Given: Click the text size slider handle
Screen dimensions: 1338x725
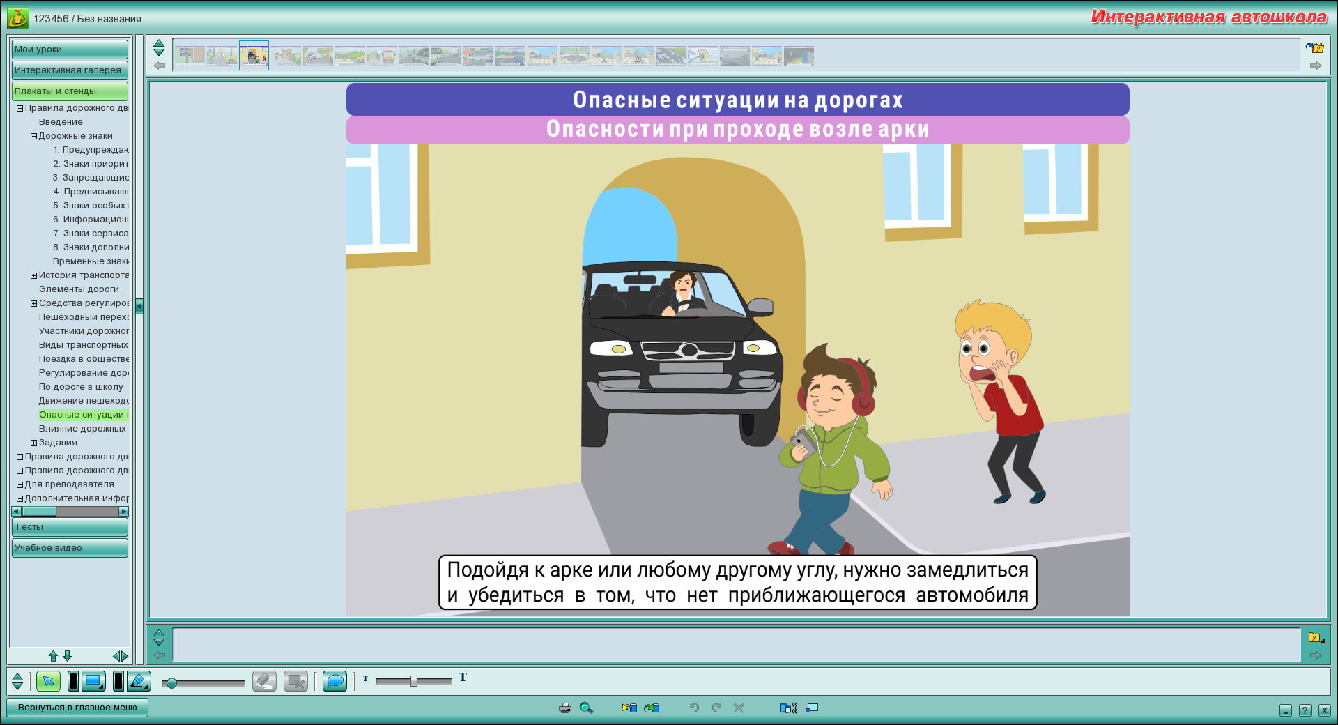Looking at the screenshot, I should [x=414, y=681].
